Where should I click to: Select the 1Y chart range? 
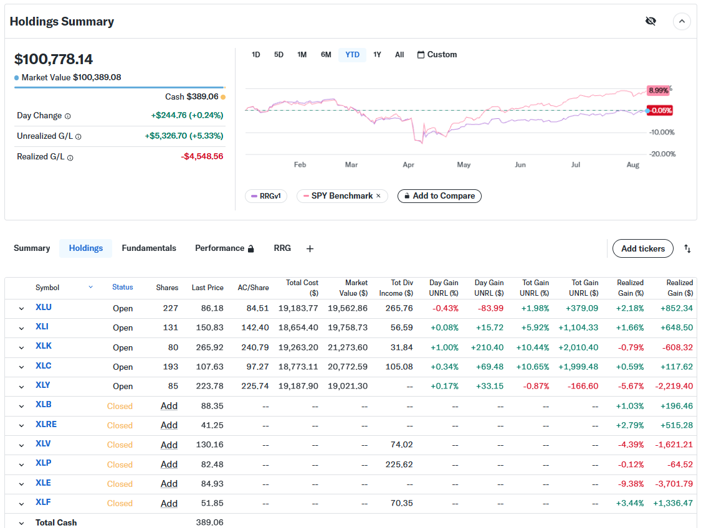[x=377, y=55]
